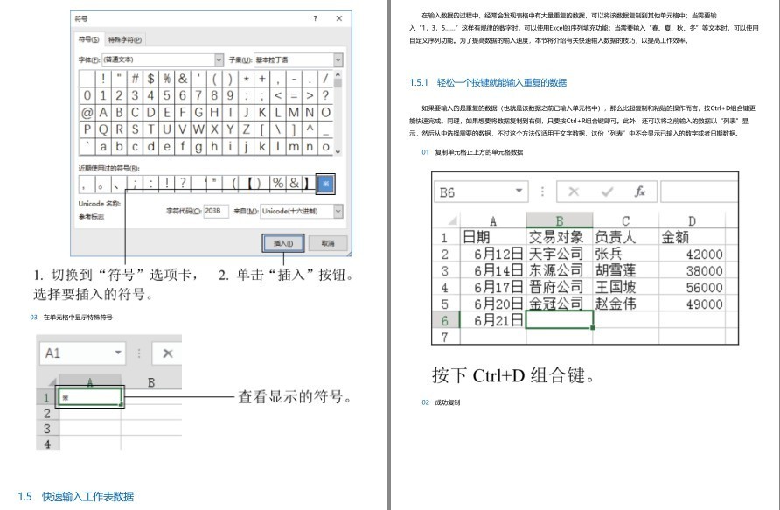Click the name box showing A1
The width and height of the screenshot is (780, 510).
[82, 353]
